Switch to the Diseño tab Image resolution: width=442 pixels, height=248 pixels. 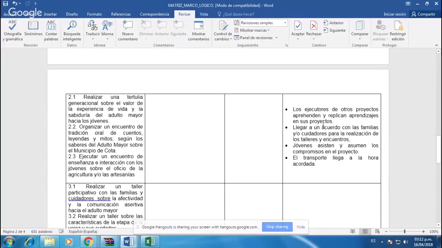(72, 14)
